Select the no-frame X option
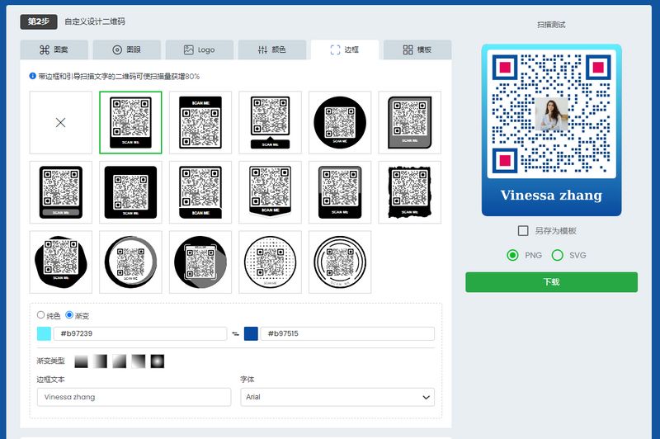The image size is (660, 439). (60, 122)
